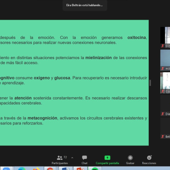Click the bold word "atención" on the slide
The image size is (170, 170).
coord(23,98)
